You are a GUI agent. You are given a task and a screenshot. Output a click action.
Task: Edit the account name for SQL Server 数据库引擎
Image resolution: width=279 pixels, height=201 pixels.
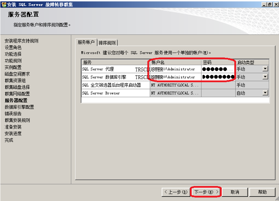[176, 77]
